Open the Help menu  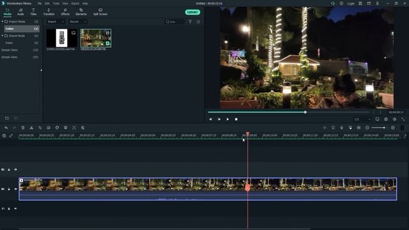click(x=85, y=4)
